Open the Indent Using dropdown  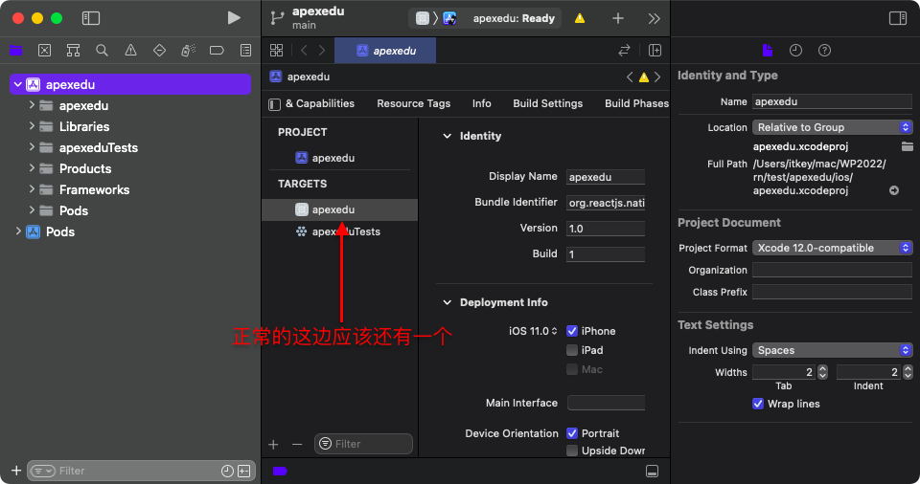(x=832, y=350)
